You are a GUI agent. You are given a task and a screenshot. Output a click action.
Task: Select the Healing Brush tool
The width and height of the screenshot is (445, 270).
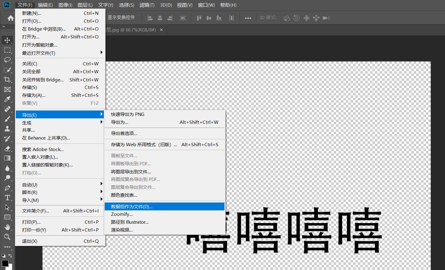click(7, 109)
